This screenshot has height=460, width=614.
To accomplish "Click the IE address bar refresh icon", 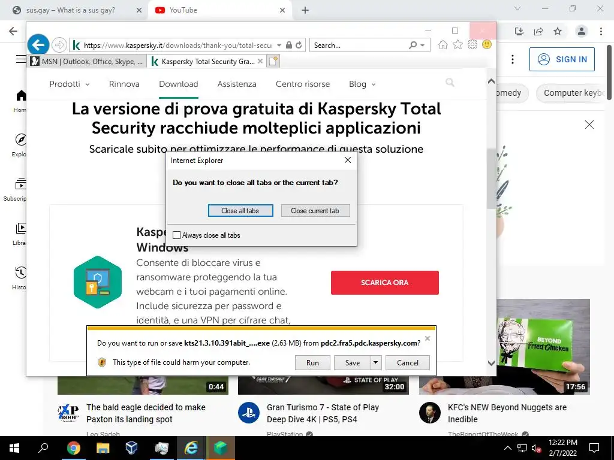I will click(299, 45).
